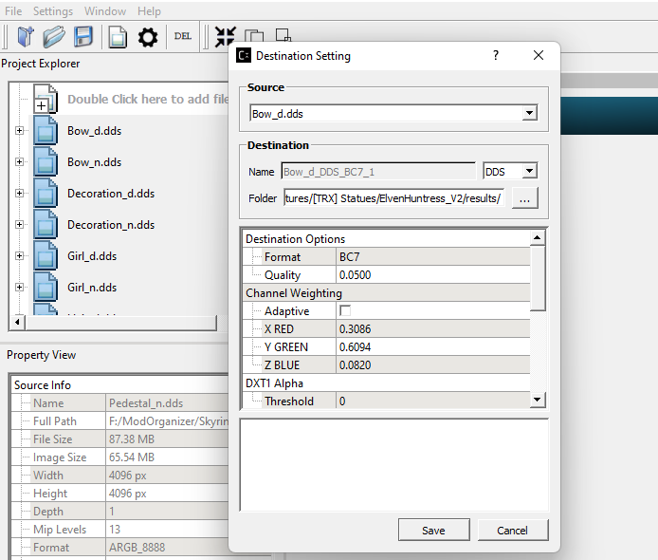Click the Z BLUE value 0.0820
The width and height of the screenshot is (658, 560).
tap(432, 365)
